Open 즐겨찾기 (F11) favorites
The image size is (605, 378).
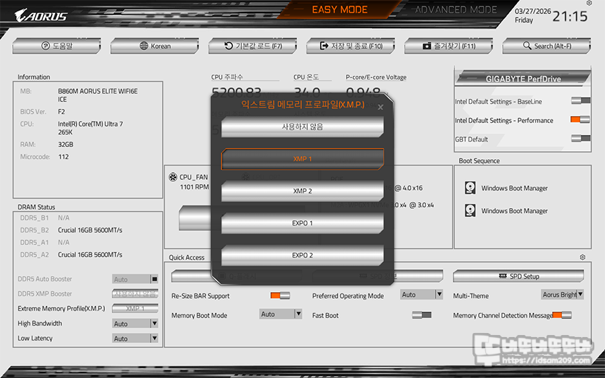click(x=449, y=46)
